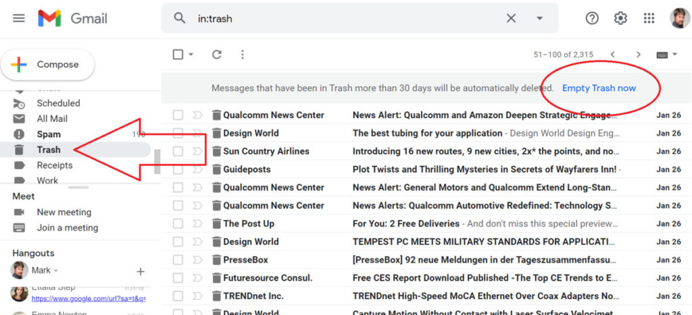
Task: Show search options dropdown arrow
Action: pos(539,18)
